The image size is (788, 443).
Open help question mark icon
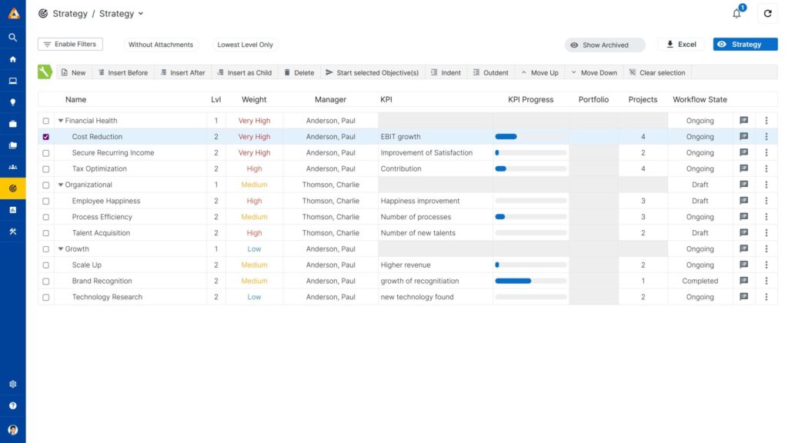tap(13, 406)
